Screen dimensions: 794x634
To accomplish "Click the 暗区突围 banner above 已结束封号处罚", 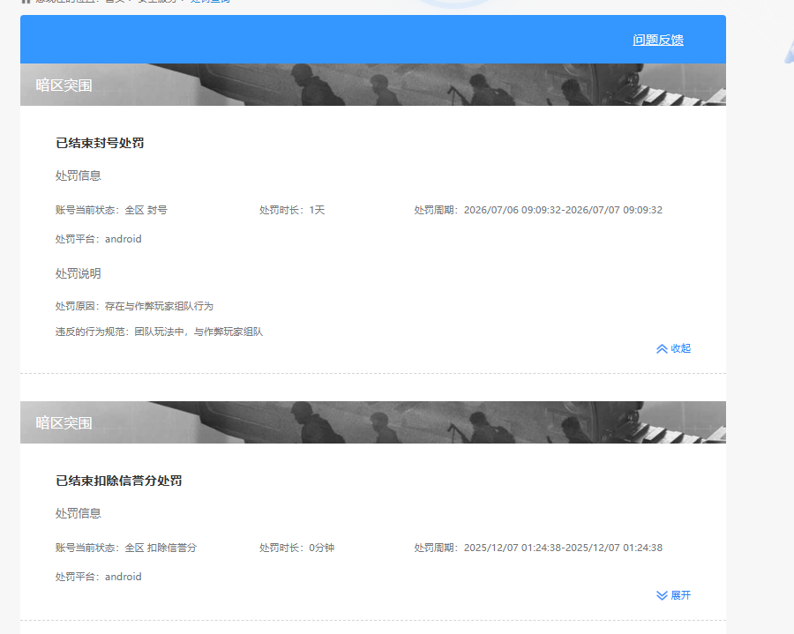I will [372, 85].
